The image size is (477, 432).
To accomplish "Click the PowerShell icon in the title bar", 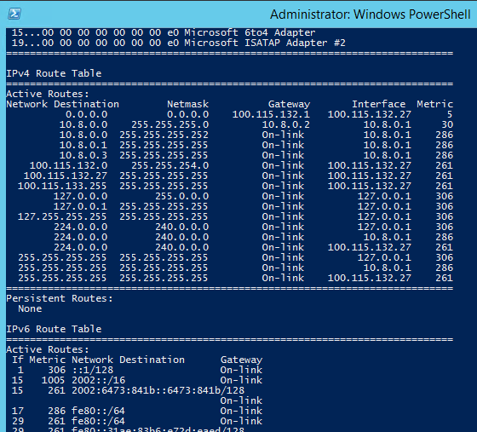I will (x=14, y=14).
